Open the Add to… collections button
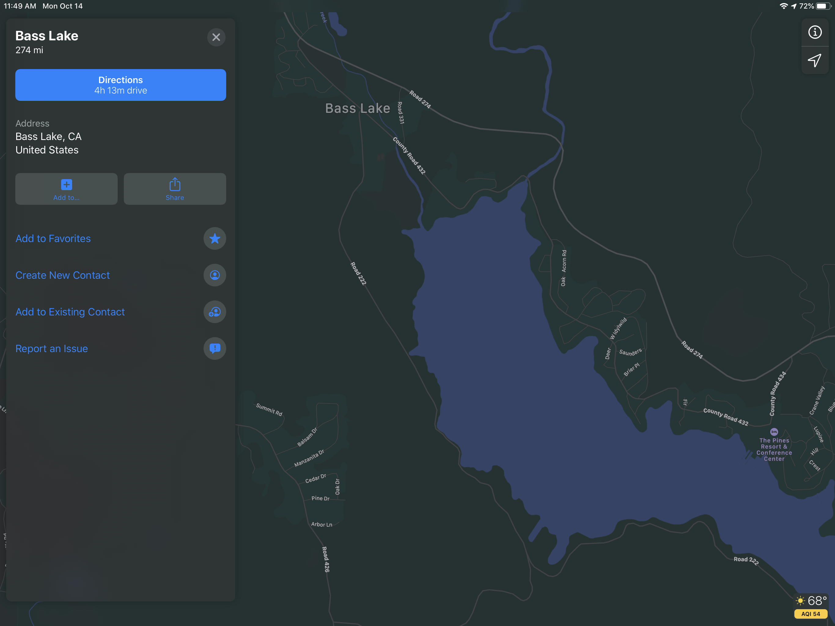 pyautogui.click(x=66, y=189)
